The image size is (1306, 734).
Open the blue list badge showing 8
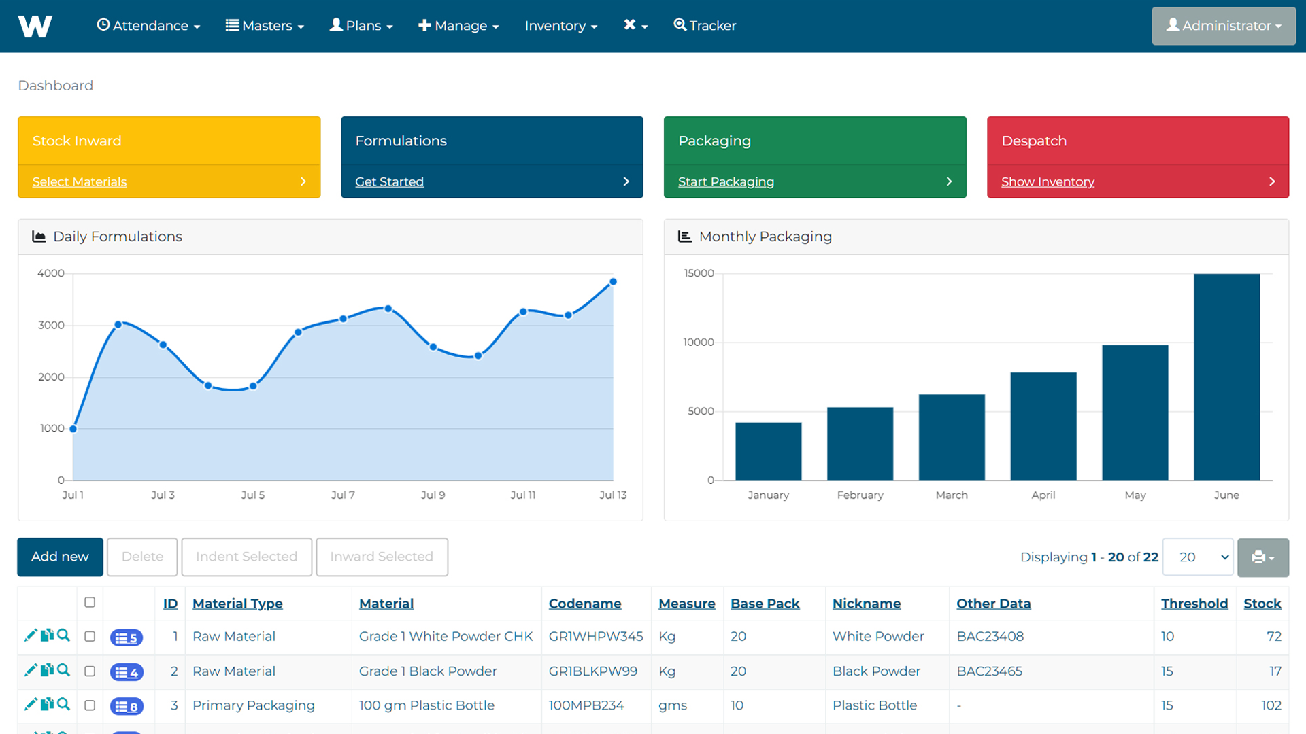click(x=127, y=706)
